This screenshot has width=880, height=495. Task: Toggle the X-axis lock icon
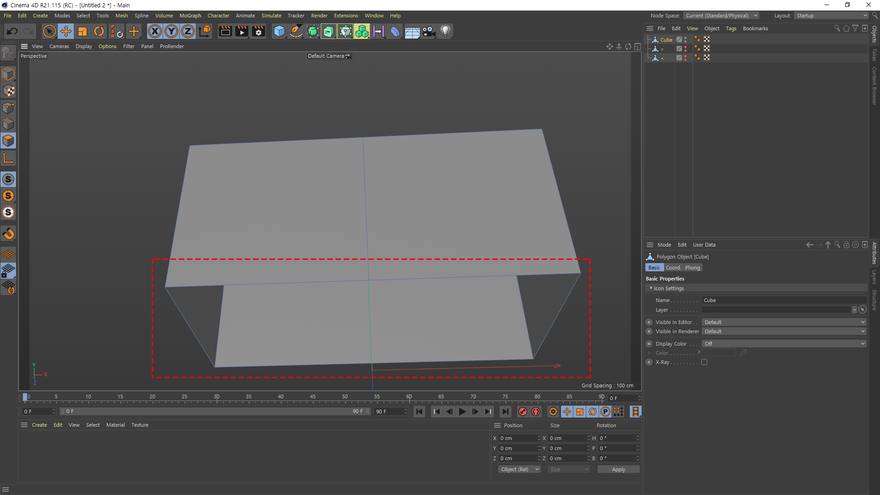(x=155, y=31)
